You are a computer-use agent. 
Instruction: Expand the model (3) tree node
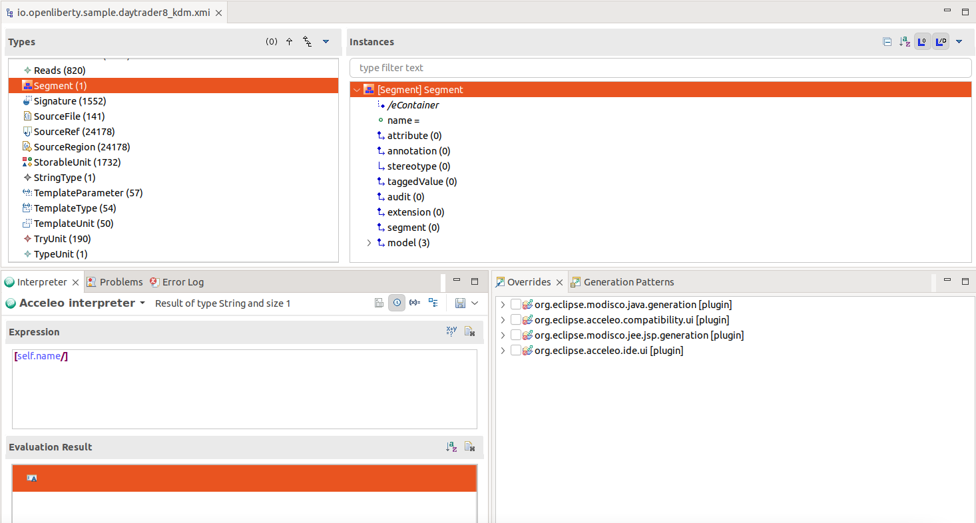point(369,243)
